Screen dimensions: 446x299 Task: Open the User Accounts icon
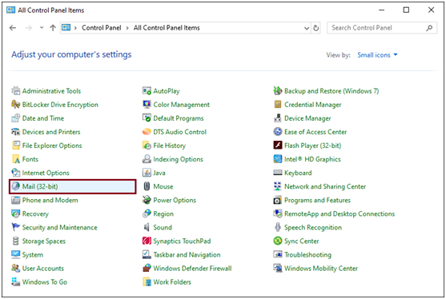(x=16, y=269)
